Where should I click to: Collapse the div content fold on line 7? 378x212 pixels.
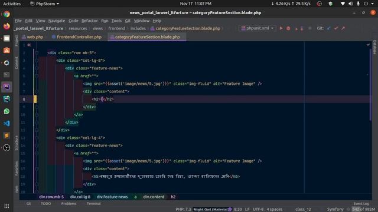click(37, 91)
